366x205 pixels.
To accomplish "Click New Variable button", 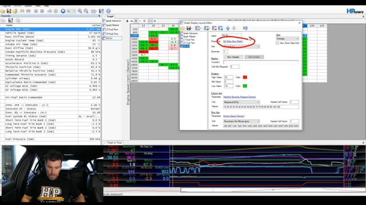I will (233, 57).
